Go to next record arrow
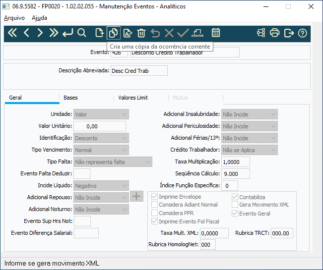This screenshot has height=270, width=323. 40,33
